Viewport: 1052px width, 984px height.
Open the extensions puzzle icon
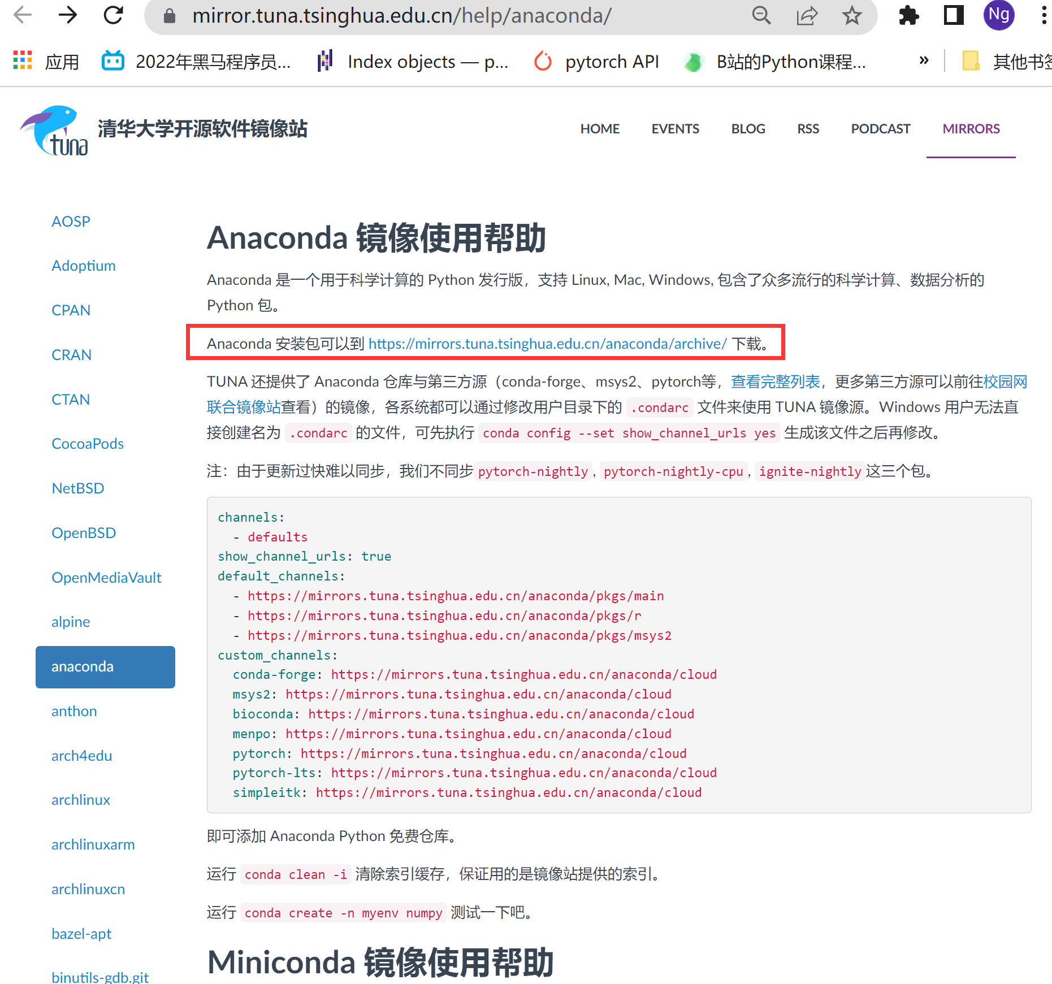click(x=908, y=15)
